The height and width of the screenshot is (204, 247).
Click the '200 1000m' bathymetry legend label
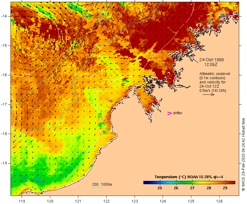[102, 184]
